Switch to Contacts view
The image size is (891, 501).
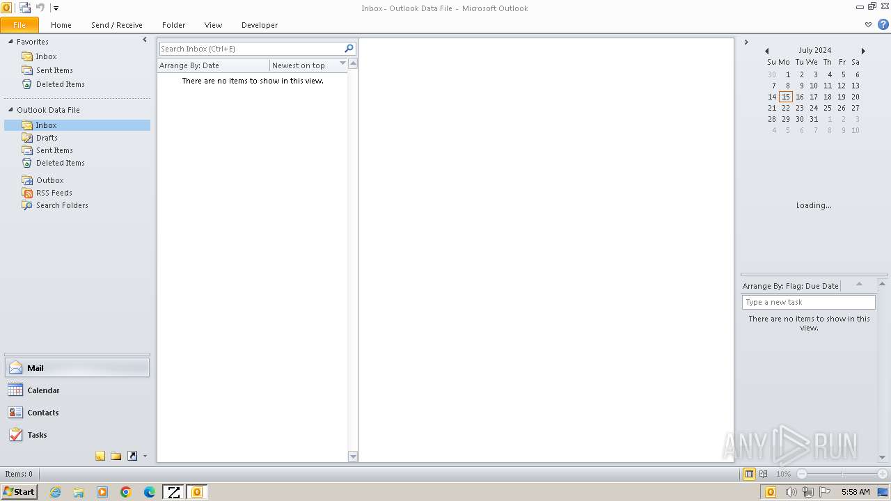[x=77, y=413]
